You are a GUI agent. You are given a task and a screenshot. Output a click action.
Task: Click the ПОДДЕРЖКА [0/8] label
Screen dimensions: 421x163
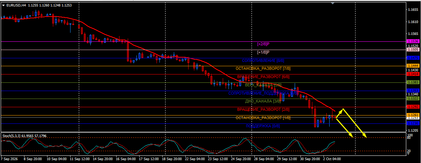click(x=263, y=126)
